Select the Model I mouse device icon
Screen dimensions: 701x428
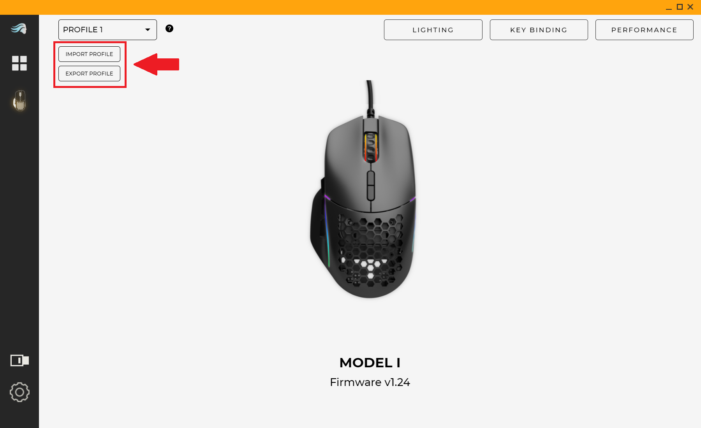point(19,100)
